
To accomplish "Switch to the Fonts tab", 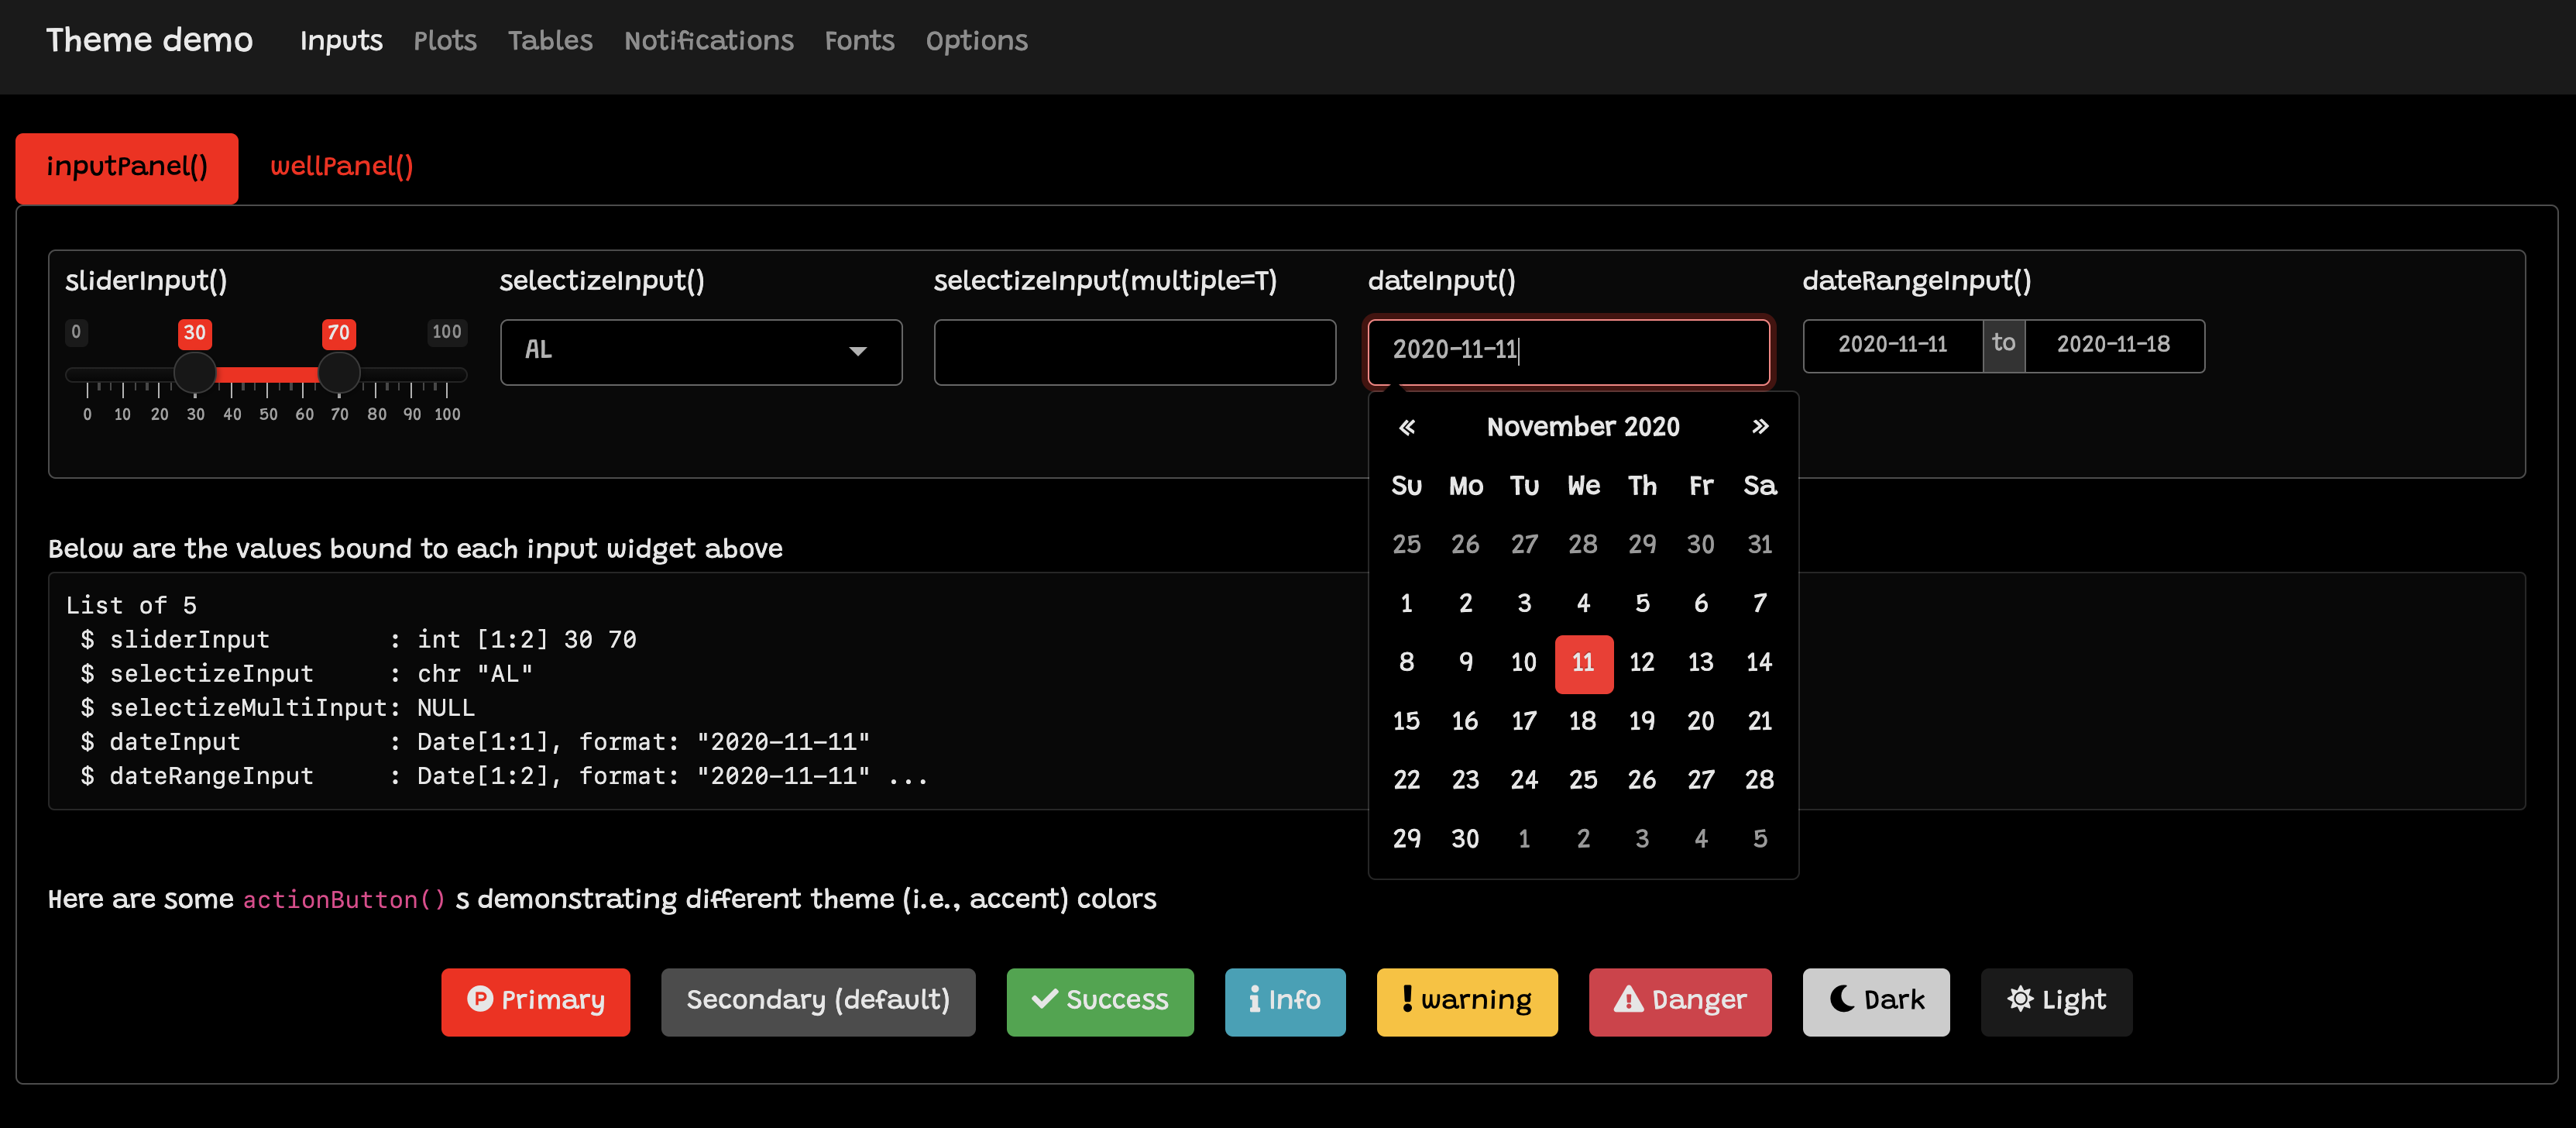I will coord(859,41).
